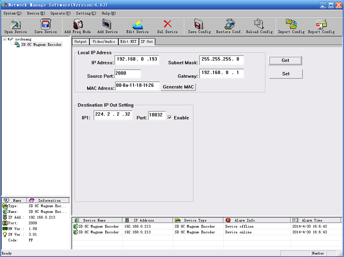The image size is (344, 257).
Task: Click the Set button
Action: click(x=286, y=74)
